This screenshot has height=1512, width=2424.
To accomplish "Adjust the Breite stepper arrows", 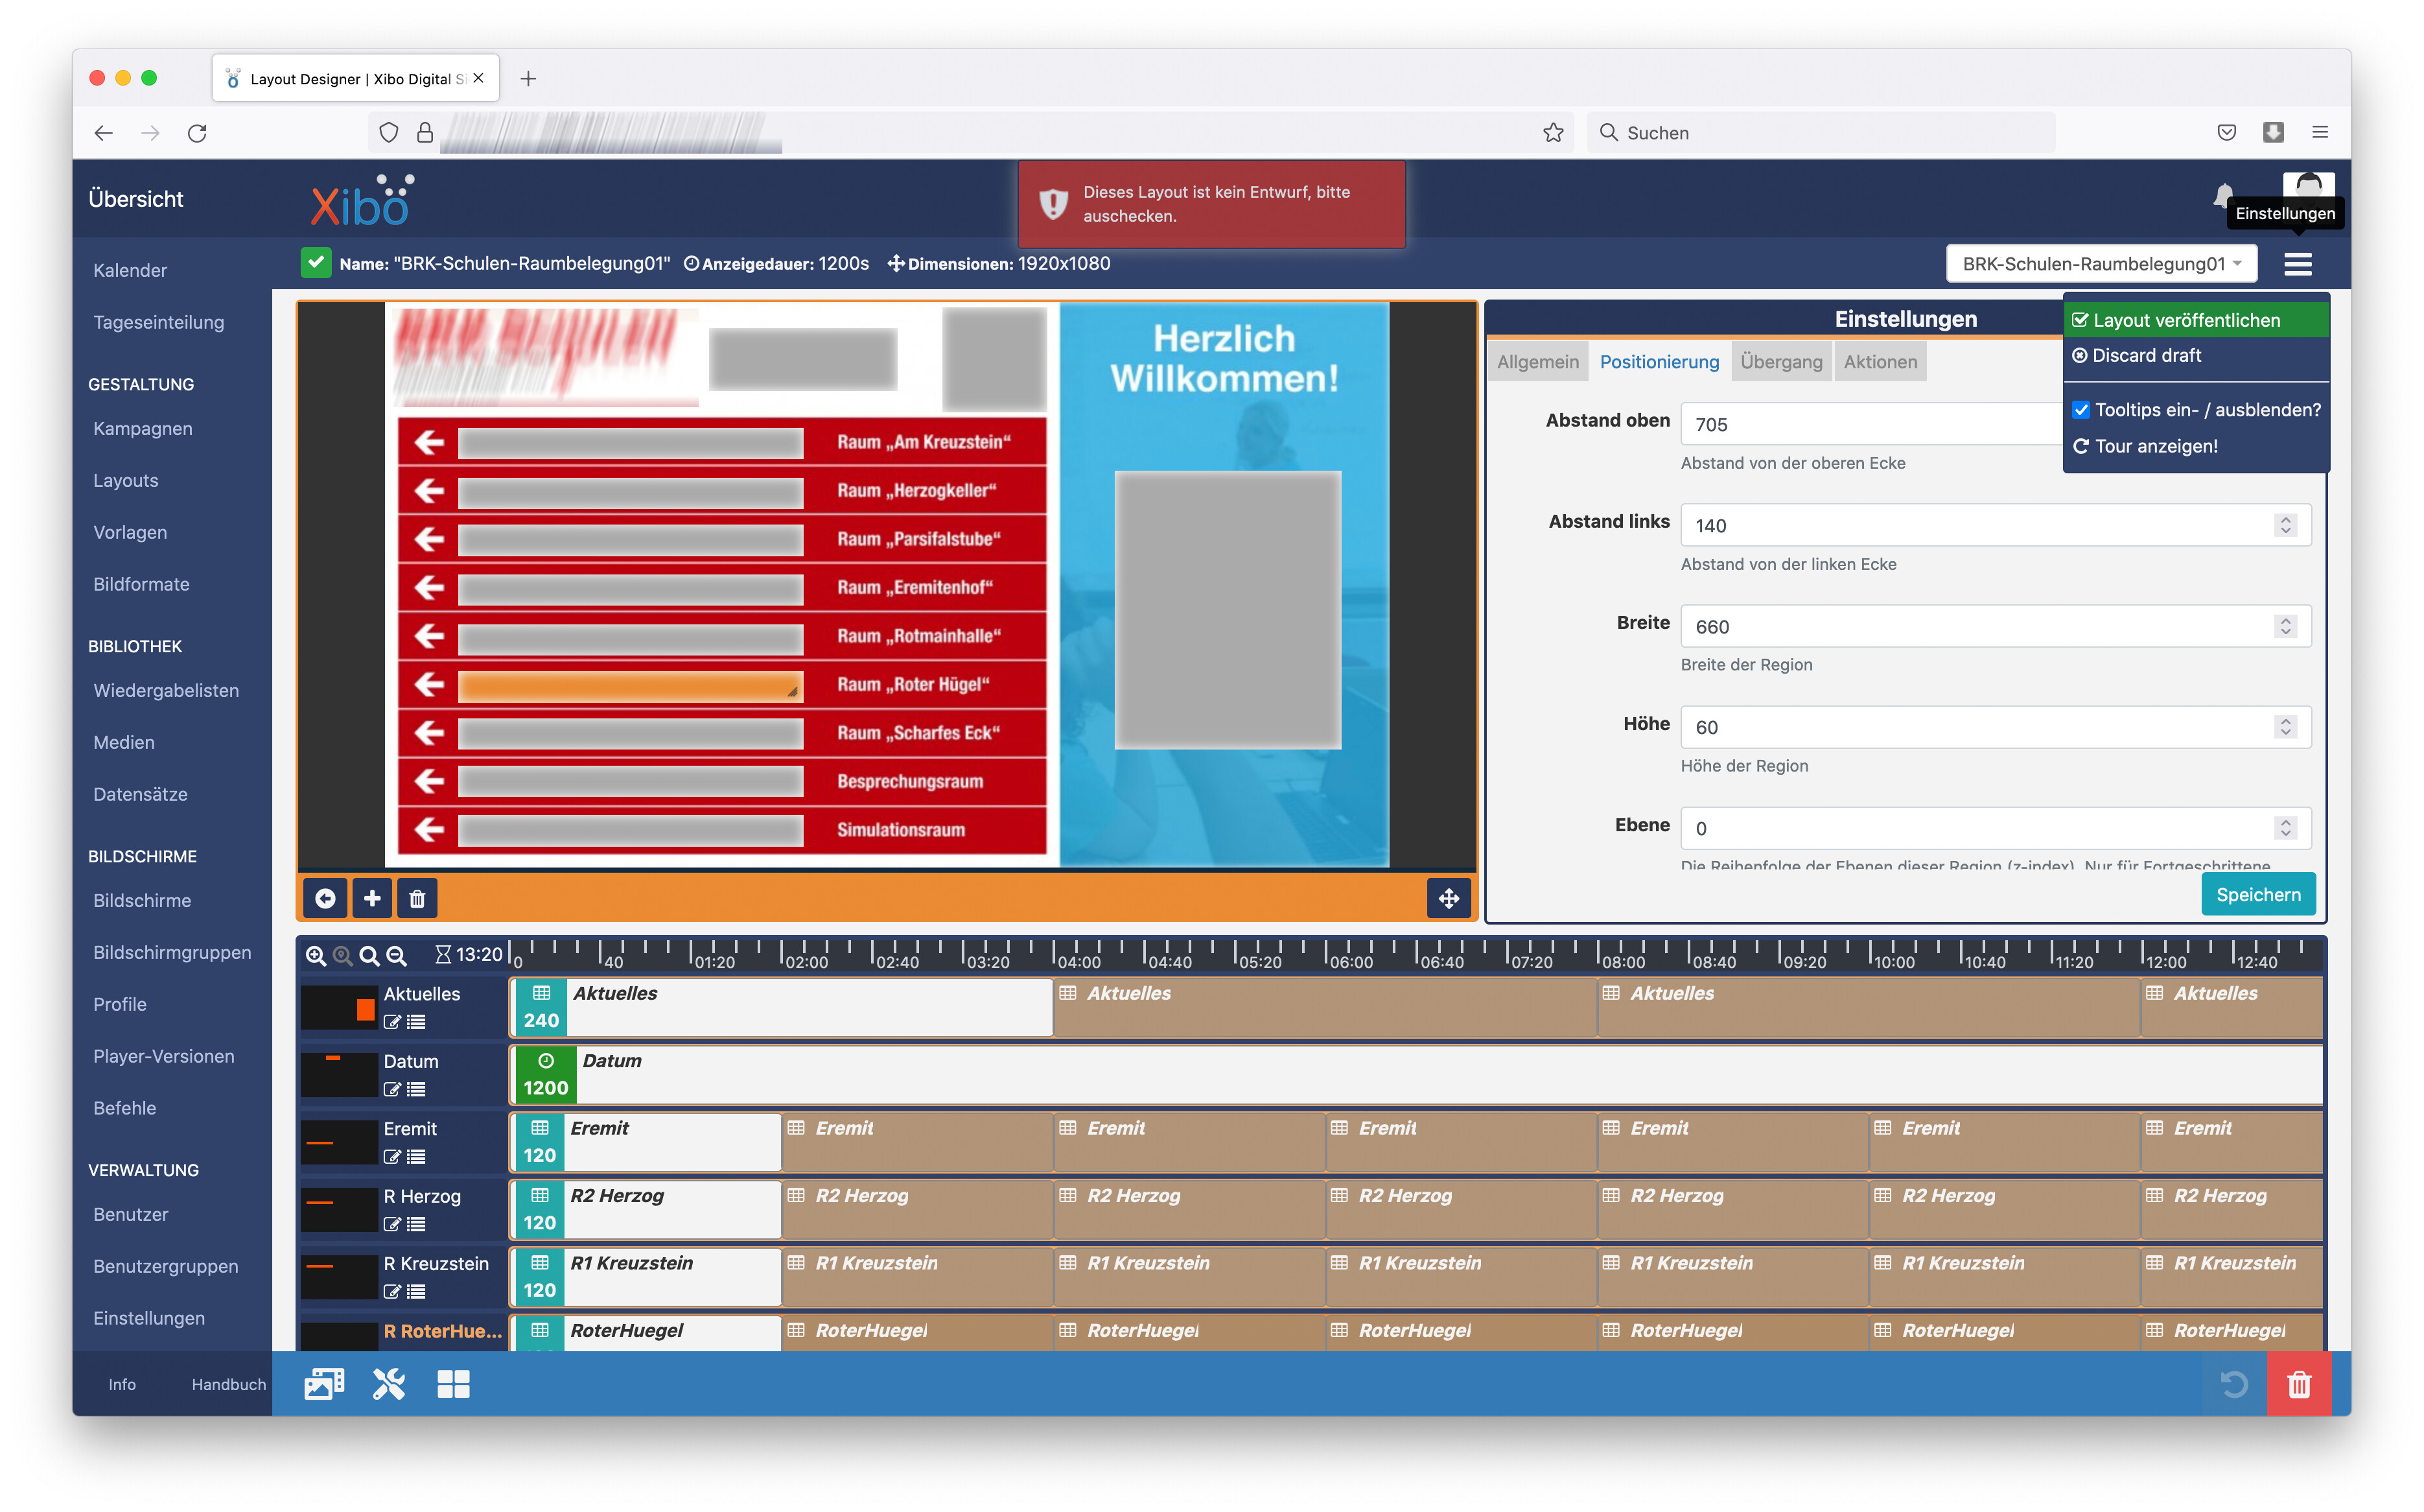I will tap(2285, 626).
